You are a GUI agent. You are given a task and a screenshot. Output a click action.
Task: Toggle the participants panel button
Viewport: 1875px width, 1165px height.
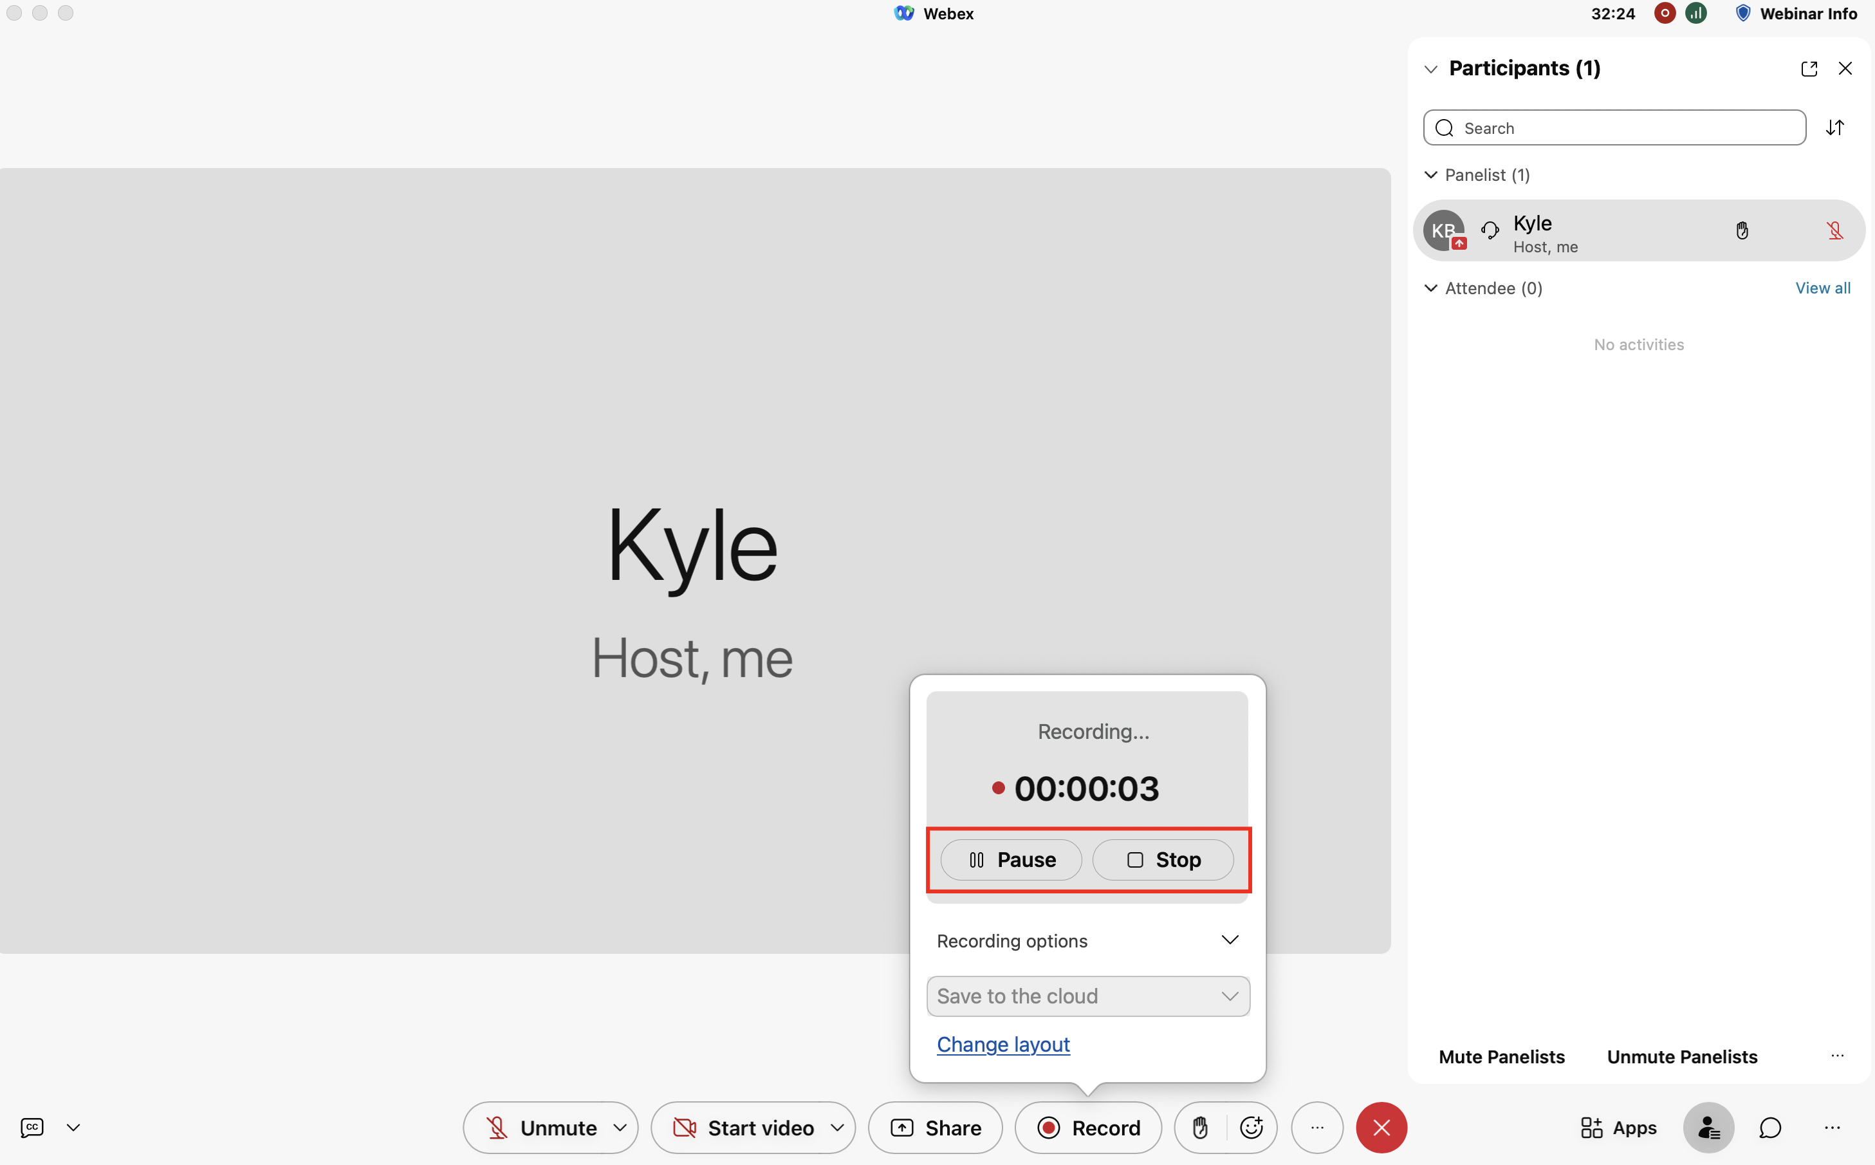(1708, 1127)
